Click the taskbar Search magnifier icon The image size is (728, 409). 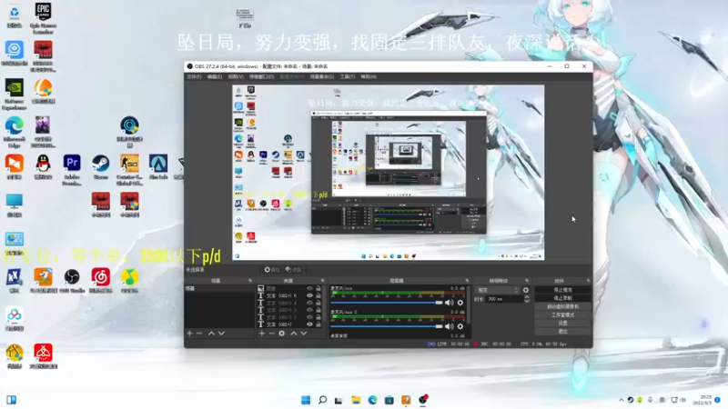point(322,400)
